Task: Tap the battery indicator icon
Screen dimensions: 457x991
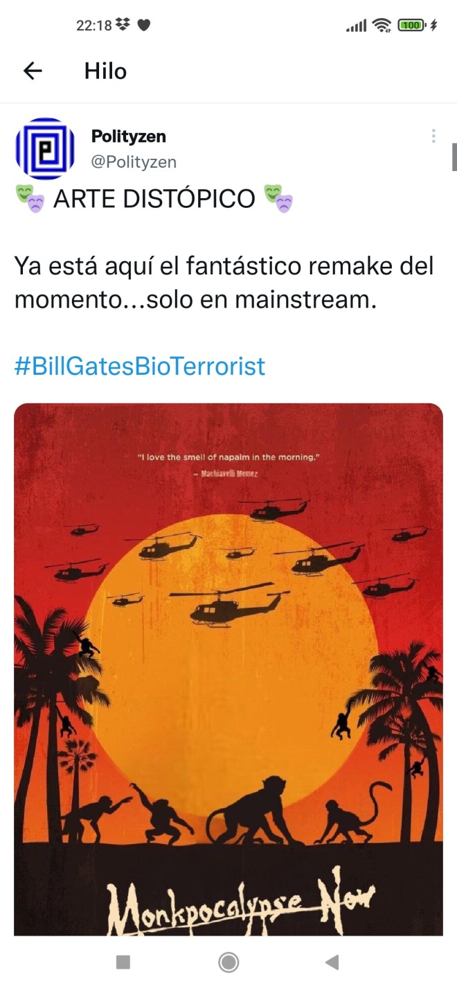Action: (x=411, y=26)
